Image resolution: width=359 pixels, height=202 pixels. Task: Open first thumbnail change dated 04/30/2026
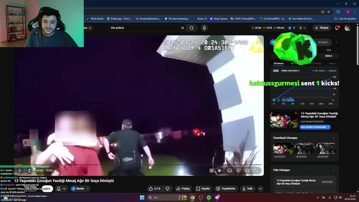point(283,149)
